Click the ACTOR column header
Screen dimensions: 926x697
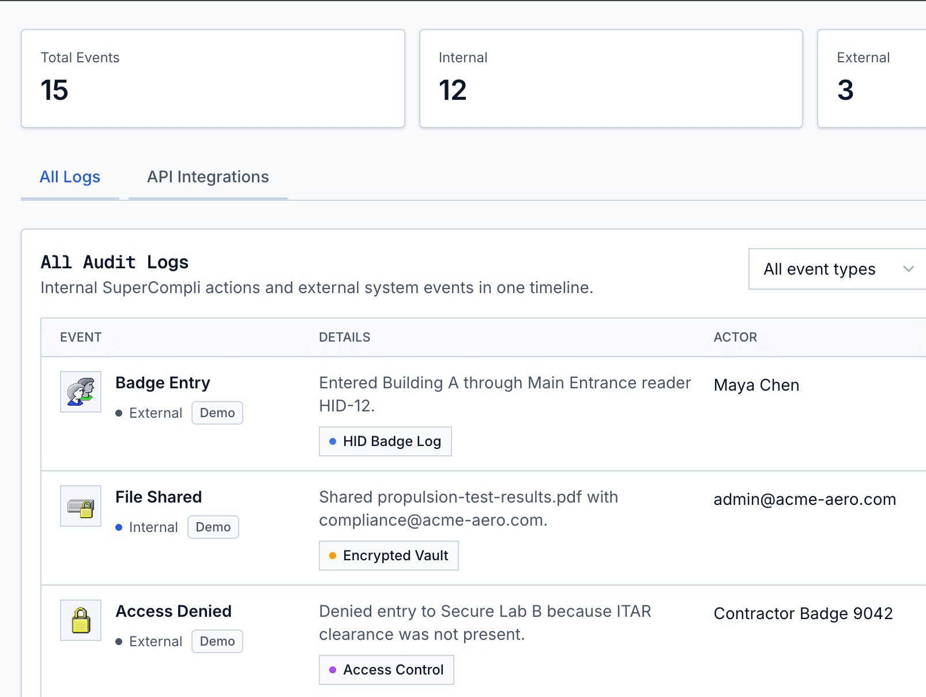tap(735, 338)
